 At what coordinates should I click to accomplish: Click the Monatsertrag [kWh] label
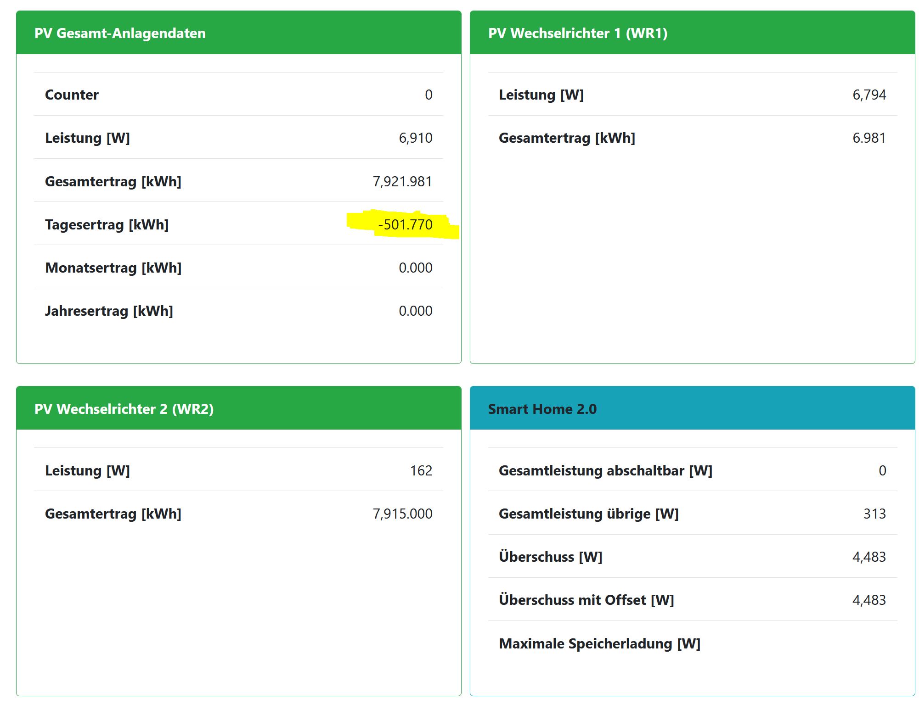point(113,268)
